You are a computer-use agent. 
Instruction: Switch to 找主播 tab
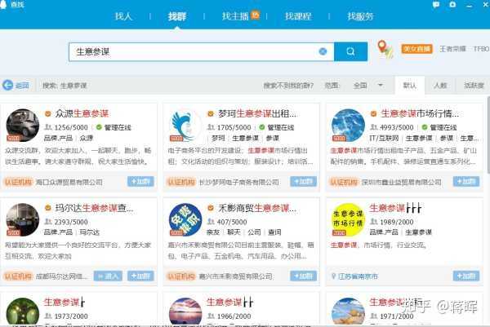click(235, 16)
